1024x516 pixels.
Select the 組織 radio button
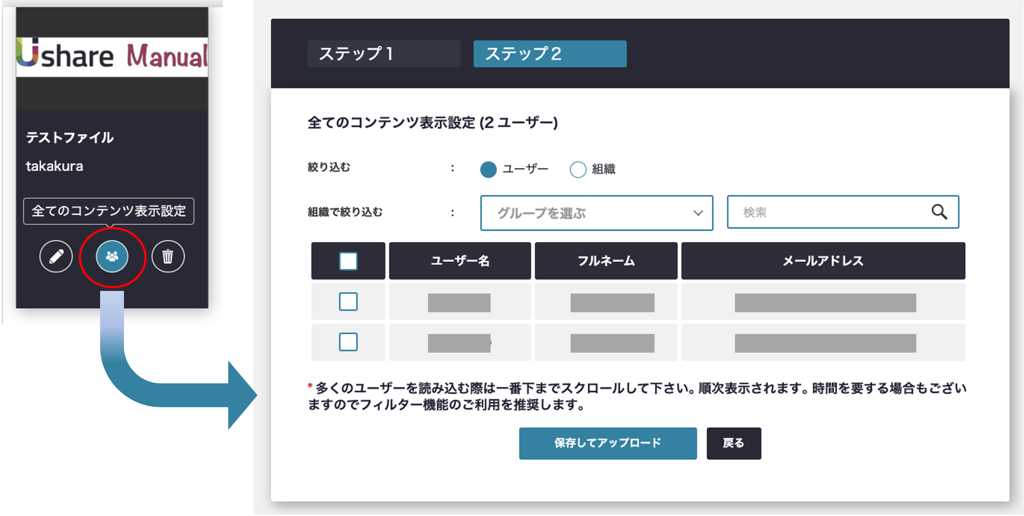click(x=578, y=169)
